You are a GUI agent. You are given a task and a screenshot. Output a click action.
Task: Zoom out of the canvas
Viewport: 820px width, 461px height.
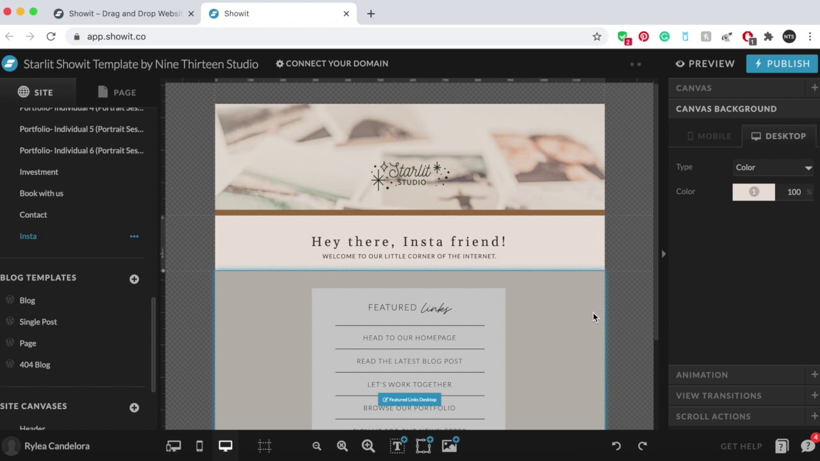click(x=316, y=446)
